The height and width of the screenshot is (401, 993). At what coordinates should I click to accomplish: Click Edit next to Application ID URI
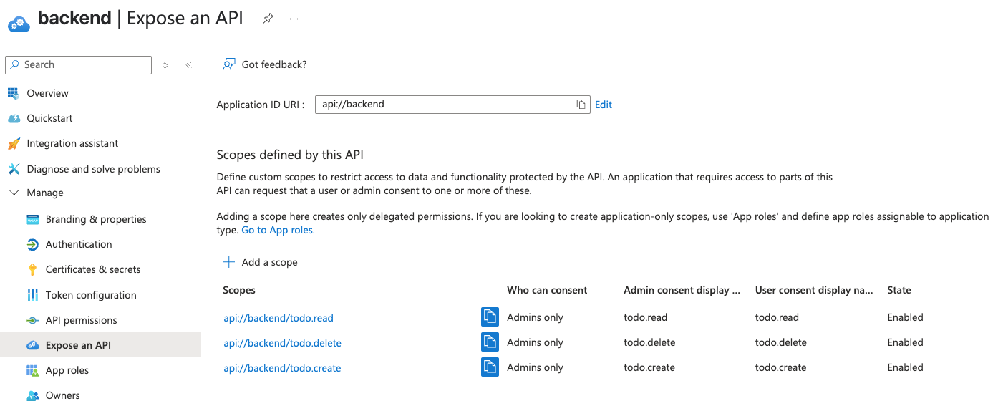(x=604, y=105)
